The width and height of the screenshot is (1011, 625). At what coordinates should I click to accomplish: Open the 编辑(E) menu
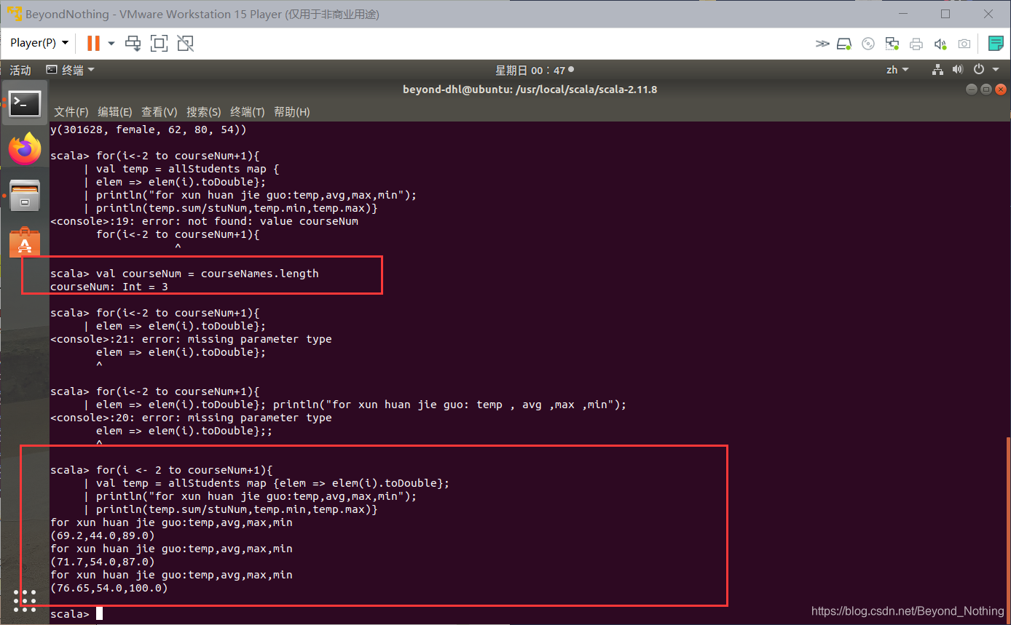[114, 112]
